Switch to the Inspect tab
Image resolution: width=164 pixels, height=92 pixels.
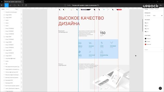pos(157,9)
